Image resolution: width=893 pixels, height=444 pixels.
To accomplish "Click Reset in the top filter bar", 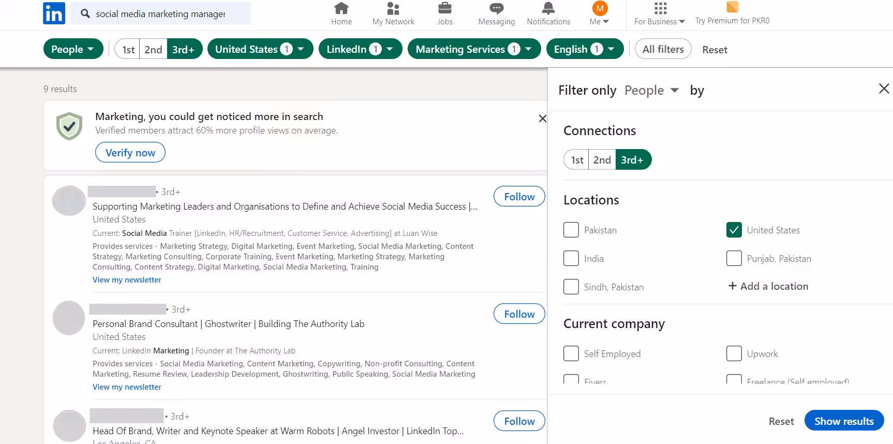I will pyautogui.click(x=715, y=50).
